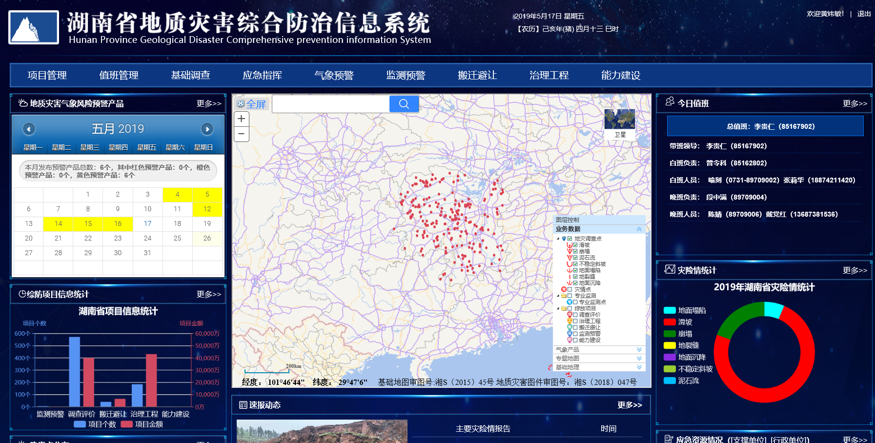This screenshot has width=875, height=443.
Task: Open the 应急指挥 menu
Action: click(x=263, y=75)
